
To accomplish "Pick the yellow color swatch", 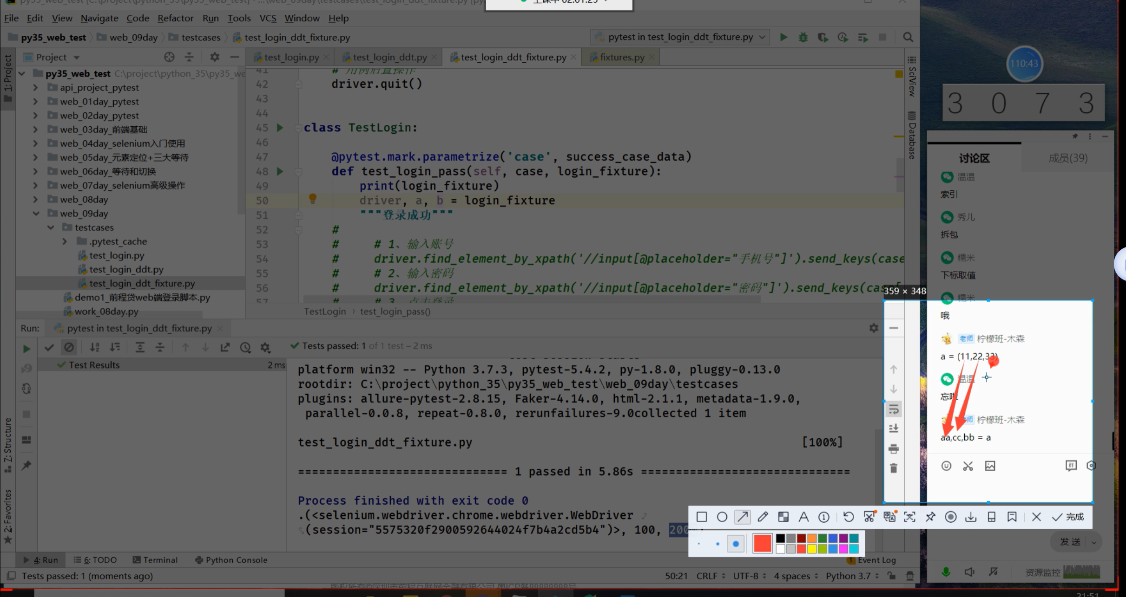I will coord(812,549).
